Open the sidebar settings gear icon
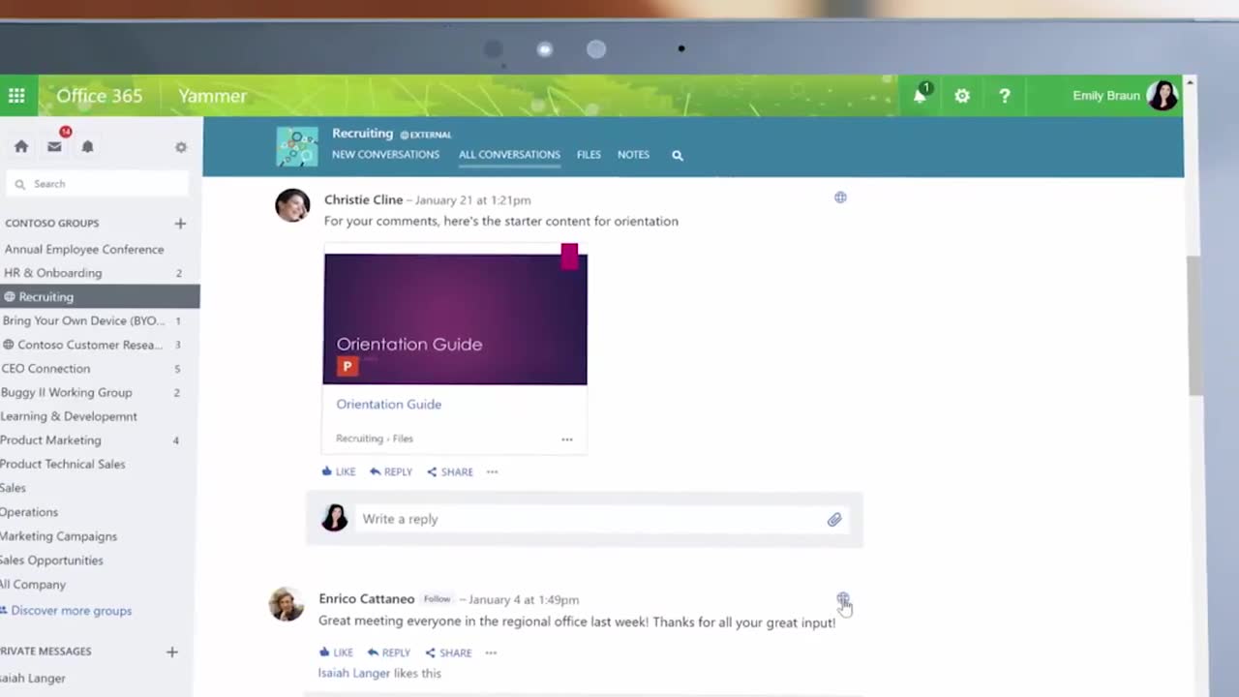 click(x=181, y=147)
